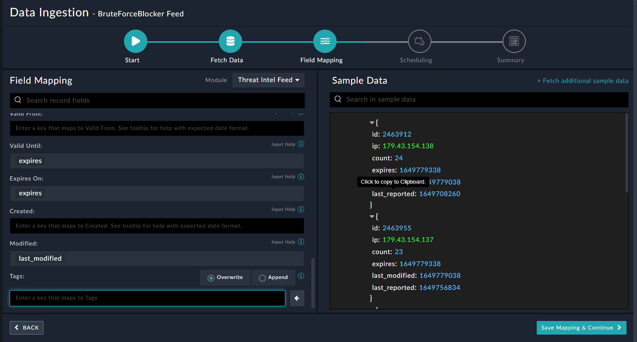Click the Field Mapping panel scrollbar
637x342 pixels.
[313, 282]
